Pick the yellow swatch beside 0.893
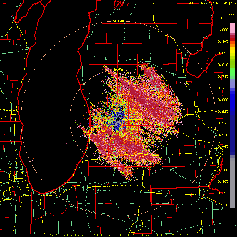The width and height of the screenshot is (237, 237). (233, 53)
